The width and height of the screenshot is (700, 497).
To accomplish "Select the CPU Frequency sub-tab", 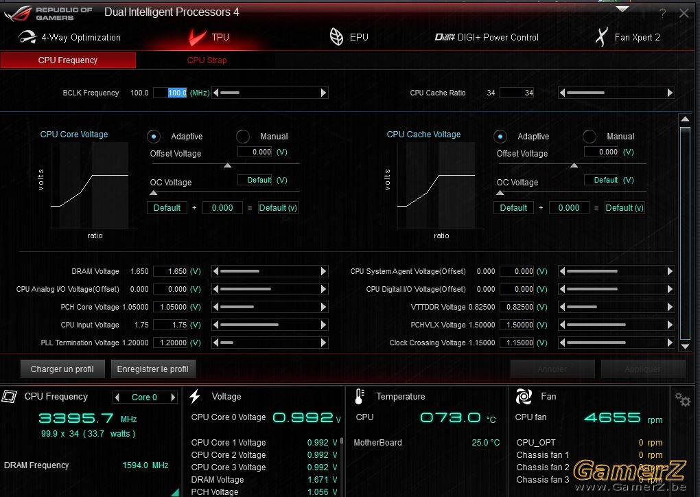I will click(68, 60).
